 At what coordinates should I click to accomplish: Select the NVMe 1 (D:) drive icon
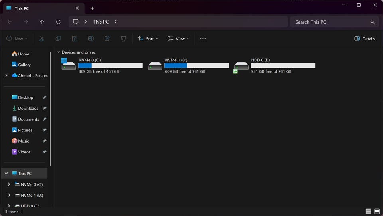pyautogui.click(x=155, y=66)
